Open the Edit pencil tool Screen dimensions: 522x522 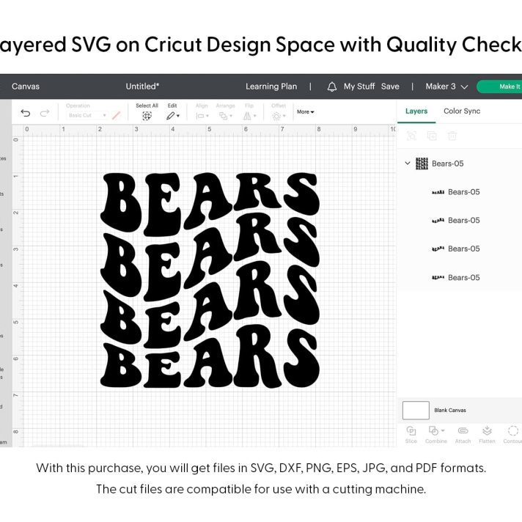pos(173,116)
